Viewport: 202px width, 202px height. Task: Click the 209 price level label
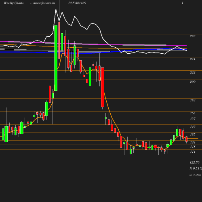coord(192,82)
